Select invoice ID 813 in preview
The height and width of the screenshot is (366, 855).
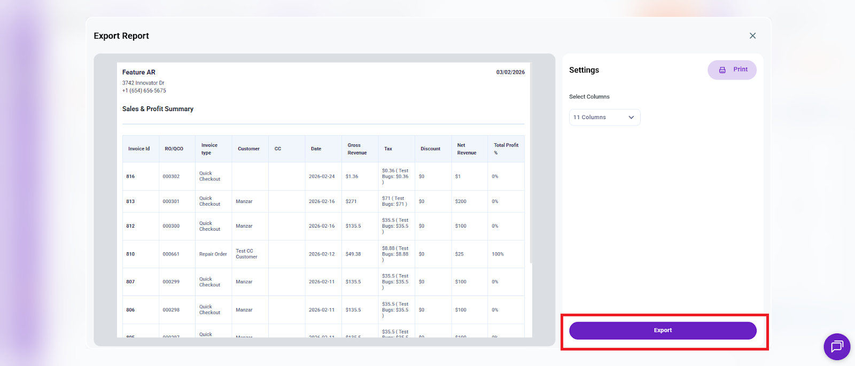130,201
